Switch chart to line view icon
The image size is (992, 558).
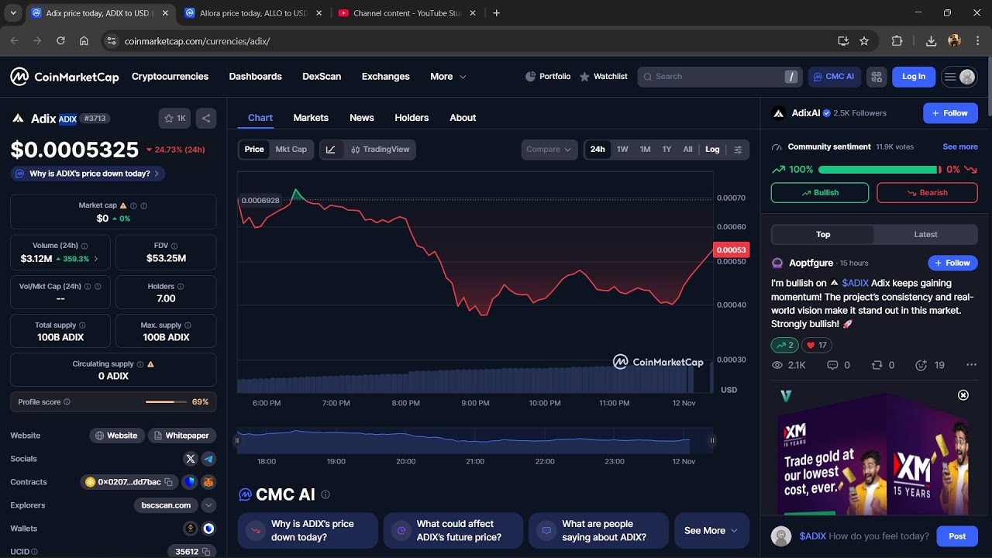coord(331,150)
